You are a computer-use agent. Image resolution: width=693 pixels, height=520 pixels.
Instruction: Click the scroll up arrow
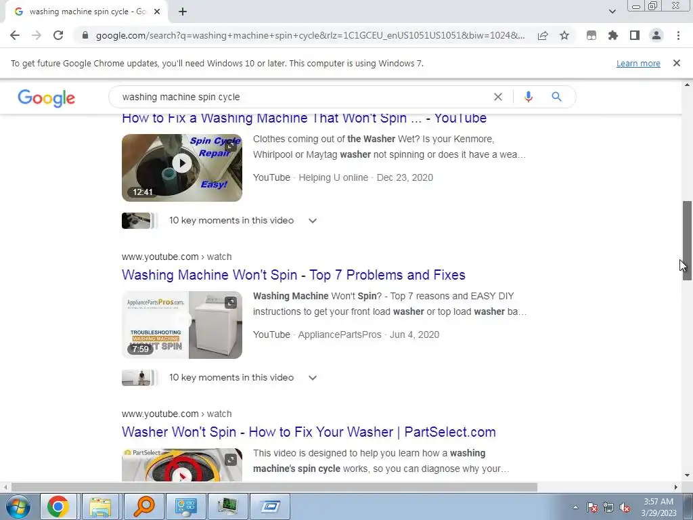click(687, 85)
